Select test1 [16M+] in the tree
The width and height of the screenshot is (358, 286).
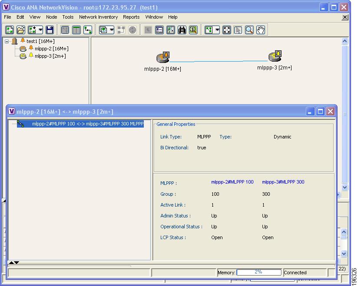(x=40, y=41)
